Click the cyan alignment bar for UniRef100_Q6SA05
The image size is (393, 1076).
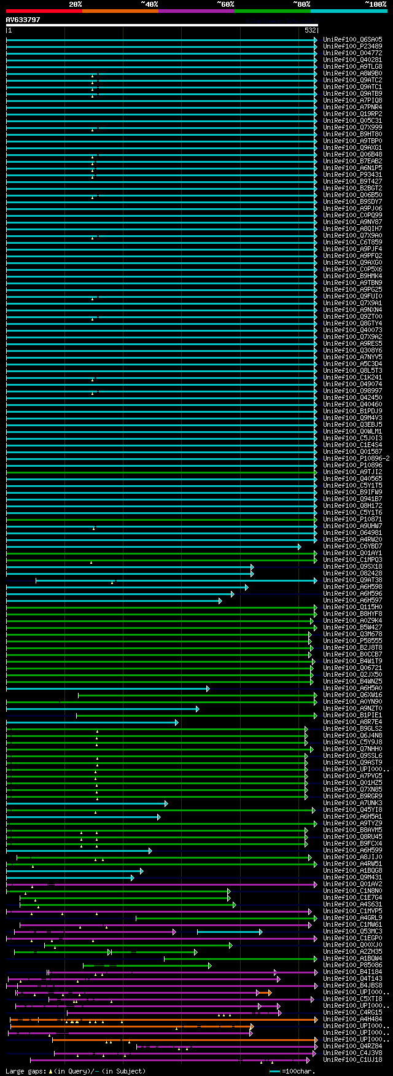(x=162, y=39)
